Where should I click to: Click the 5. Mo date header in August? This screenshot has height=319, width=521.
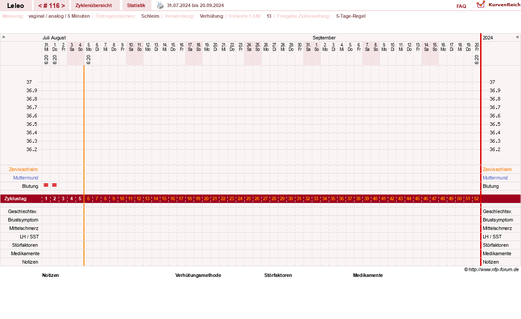(x=89, y=47)
